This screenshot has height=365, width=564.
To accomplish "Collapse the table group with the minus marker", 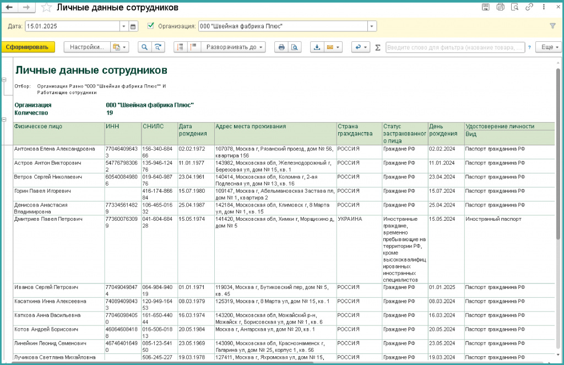I will click(4, 119).
